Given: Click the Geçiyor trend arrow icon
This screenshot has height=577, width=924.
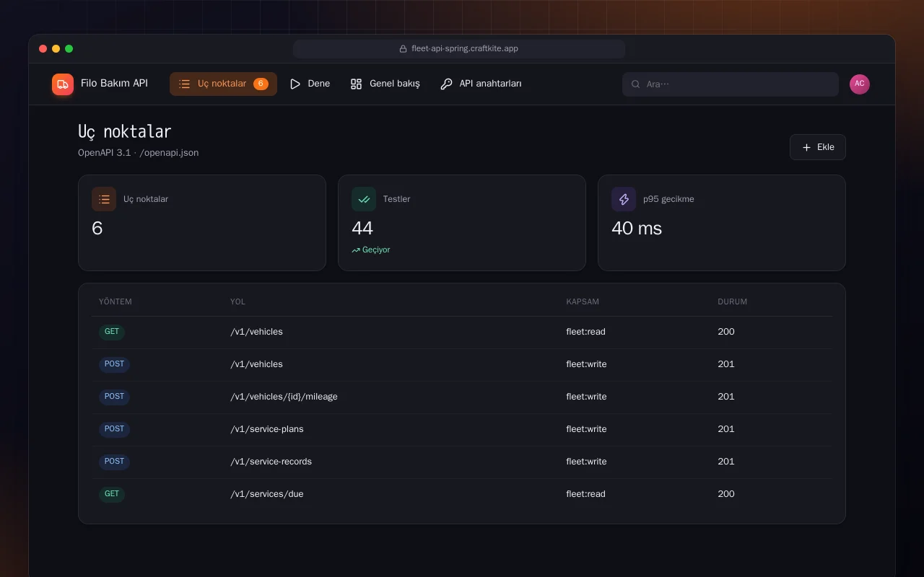Looking at the screenshot, I should (356, 250).
